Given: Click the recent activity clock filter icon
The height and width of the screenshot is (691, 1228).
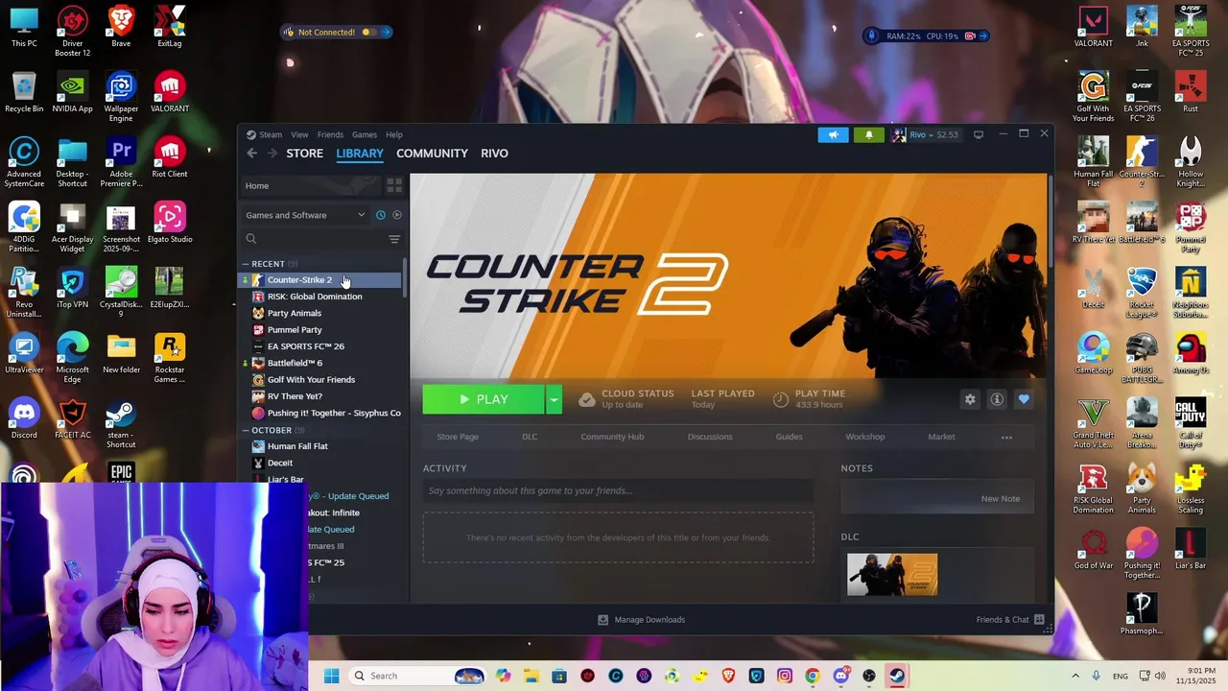Looking at the screenshot, I should tap(380, 215).
